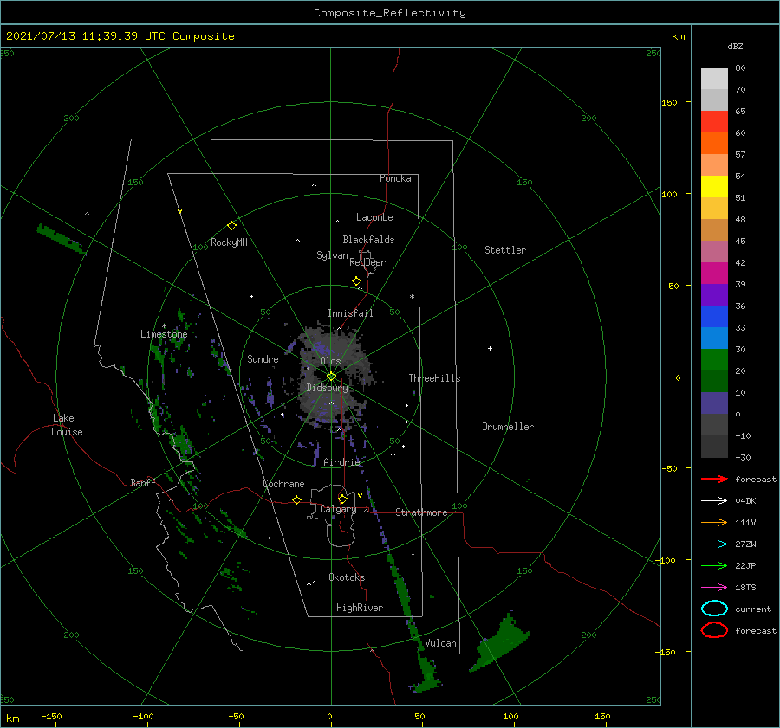Pick the purple 39-36 dBZ swatch
The width and height of the screenshot is (780, 728).
click(714, 295)
